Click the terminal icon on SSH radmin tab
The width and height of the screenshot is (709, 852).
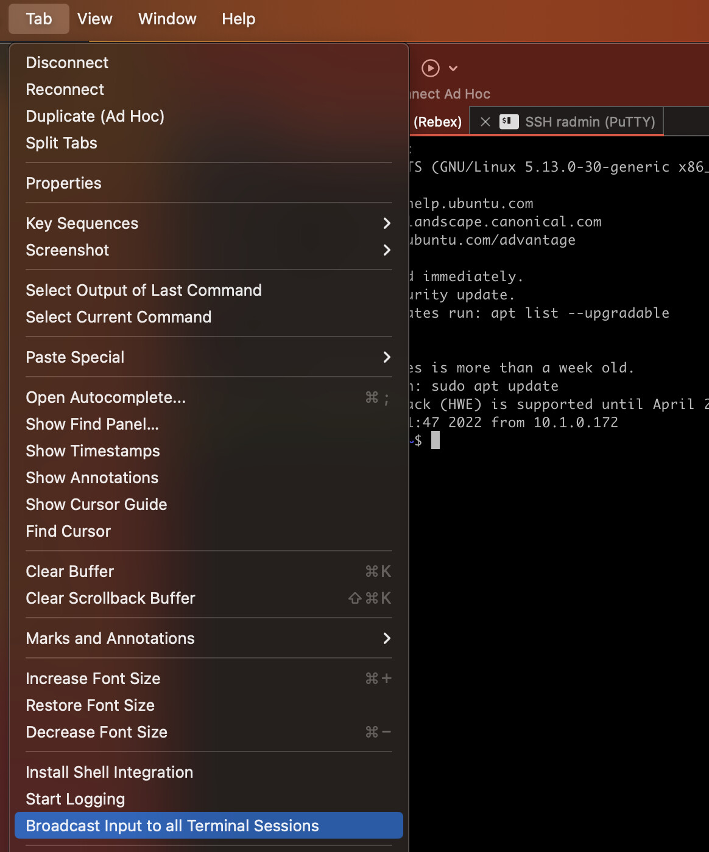click(509, 122)
